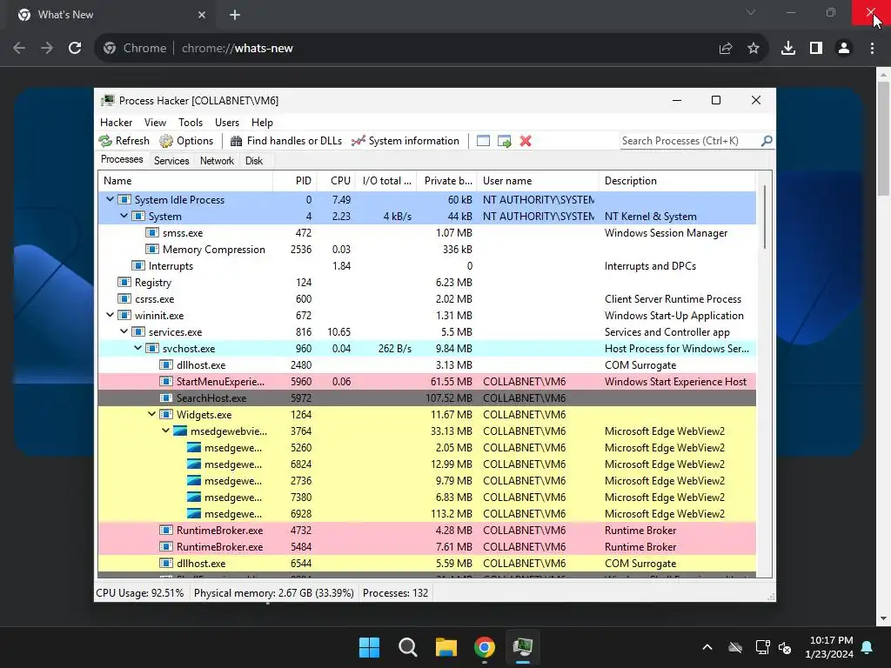Open File Explorer from the taskbar
Viewport: 891px width, 668px height.
pyautogui.click(x=446, y=647)
